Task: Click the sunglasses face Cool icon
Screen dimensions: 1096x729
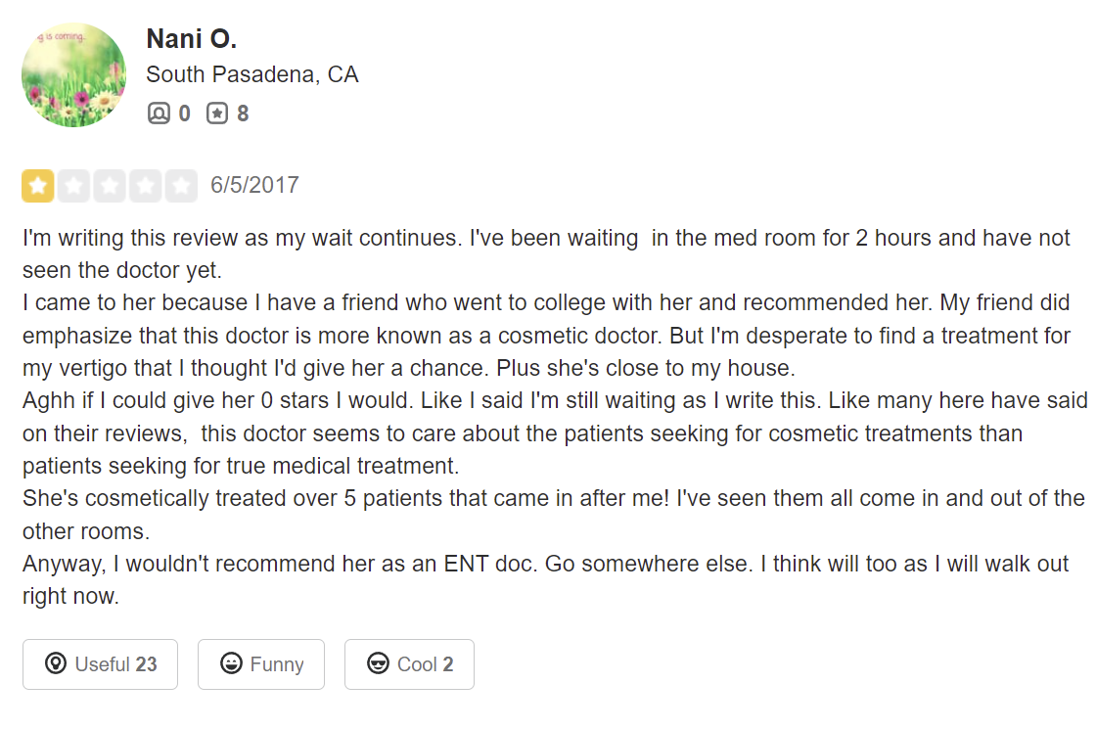Action: click(x=378, y=664)
